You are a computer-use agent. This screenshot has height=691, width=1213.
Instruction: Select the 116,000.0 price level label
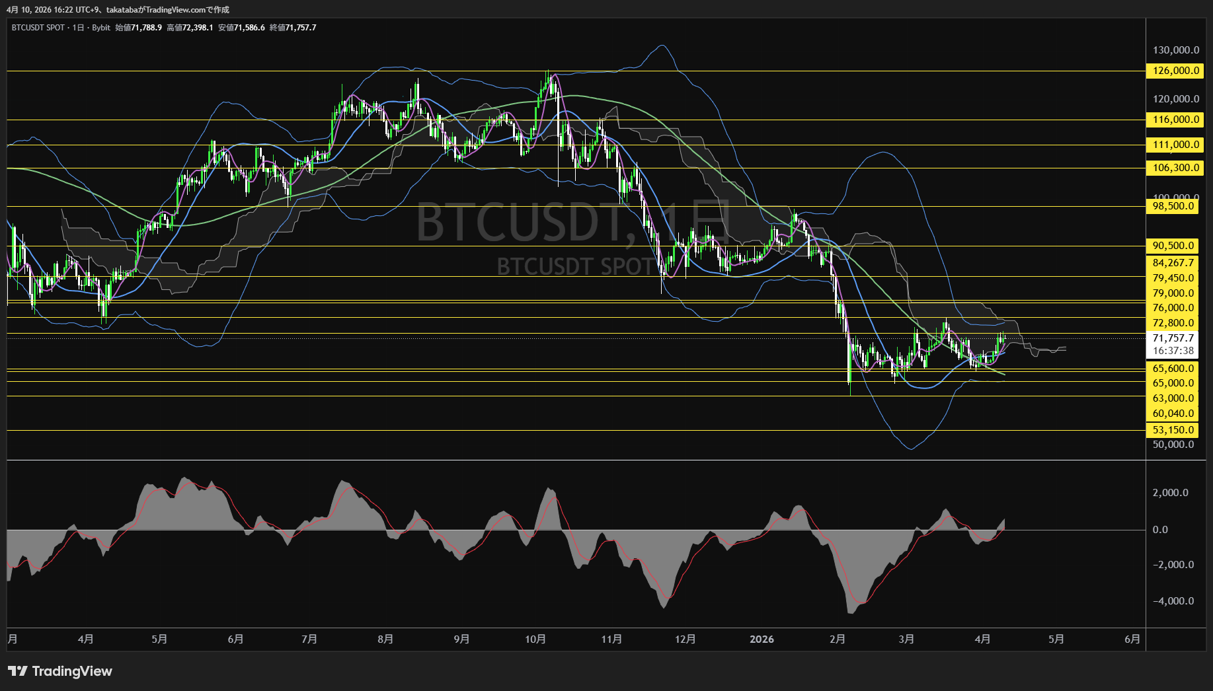(1173, 120)
